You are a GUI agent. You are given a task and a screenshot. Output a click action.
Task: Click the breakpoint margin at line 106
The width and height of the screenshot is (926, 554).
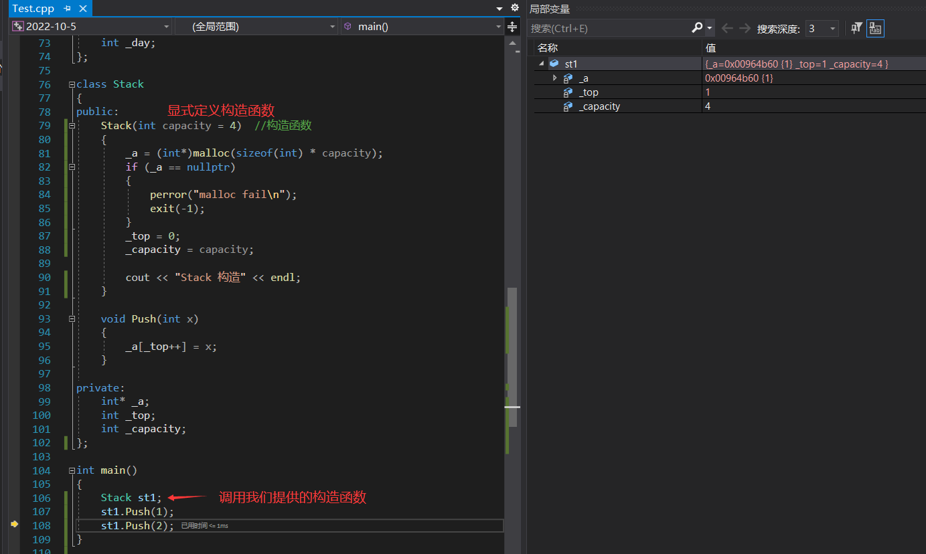click(x=13, y=498)
